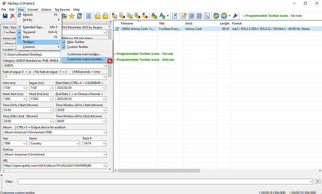The width and height of the screenshot is (322, 194).
Task: Select the Johnny Cash artist cell
Action: [200, 29]
